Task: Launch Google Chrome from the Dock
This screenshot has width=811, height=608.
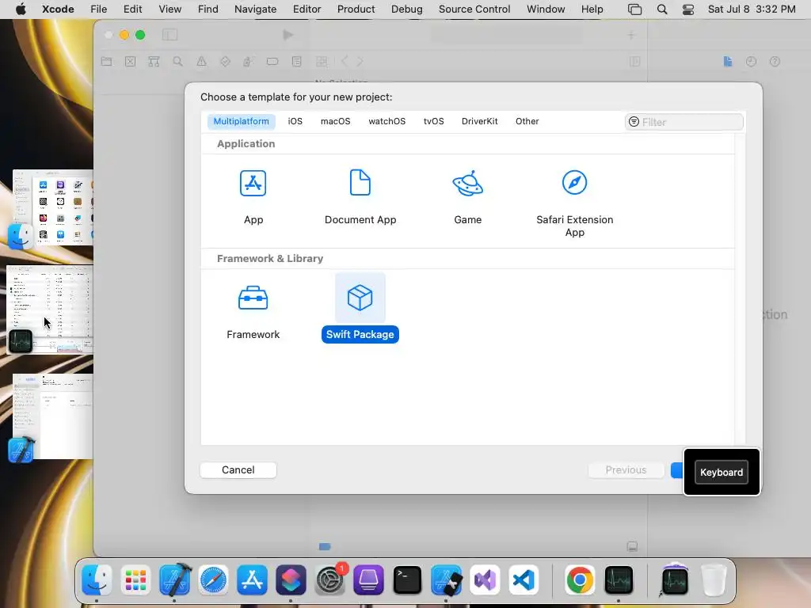Action: pyautogui.click(x=580, y=579)
